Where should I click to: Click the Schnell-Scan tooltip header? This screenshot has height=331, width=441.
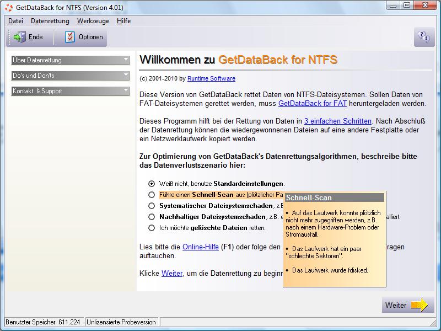(x=335, y=197)
